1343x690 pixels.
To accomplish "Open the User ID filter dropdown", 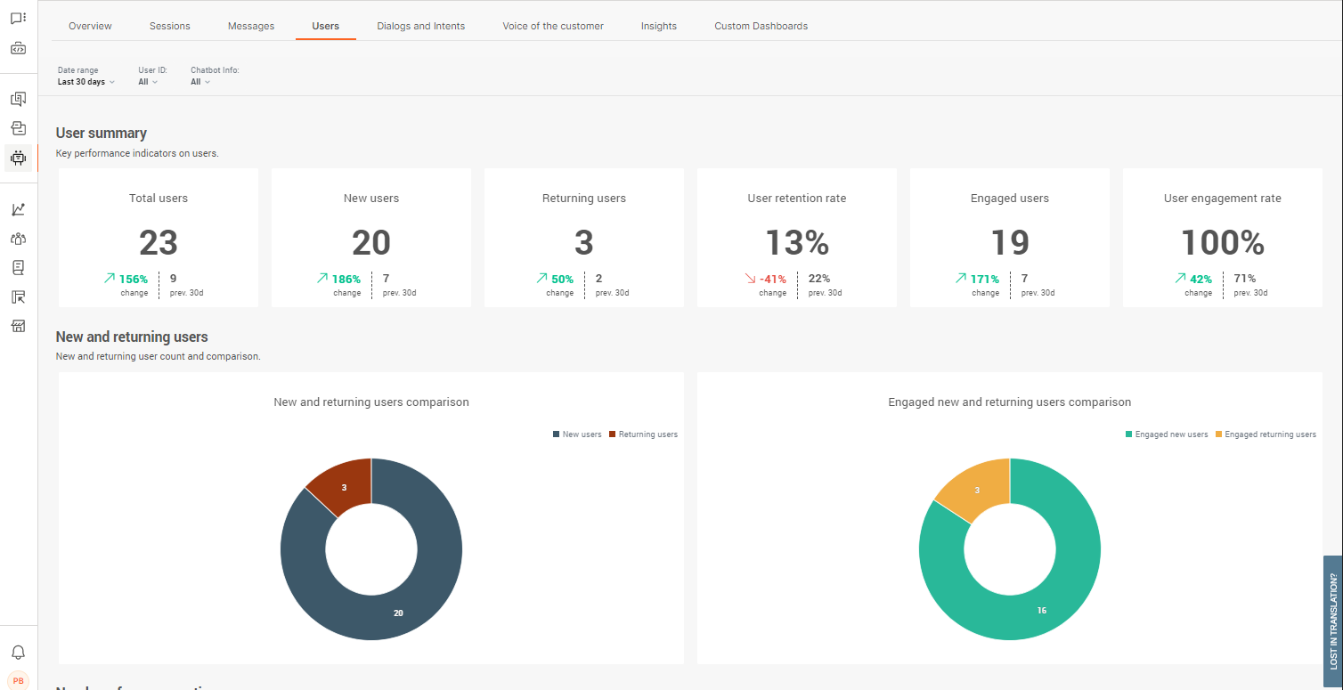I will 148,82.
